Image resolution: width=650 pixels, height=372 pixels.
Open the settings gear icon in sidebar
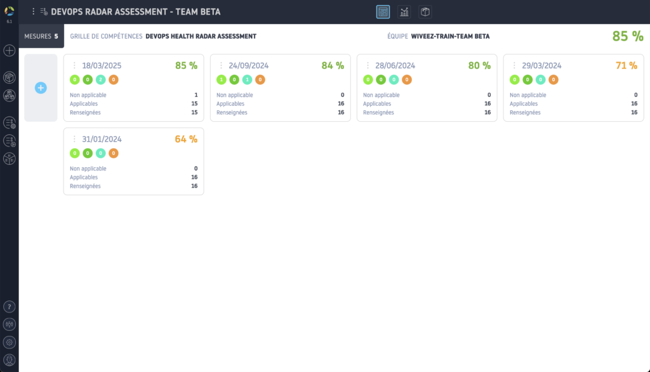[x=10, y=342]
